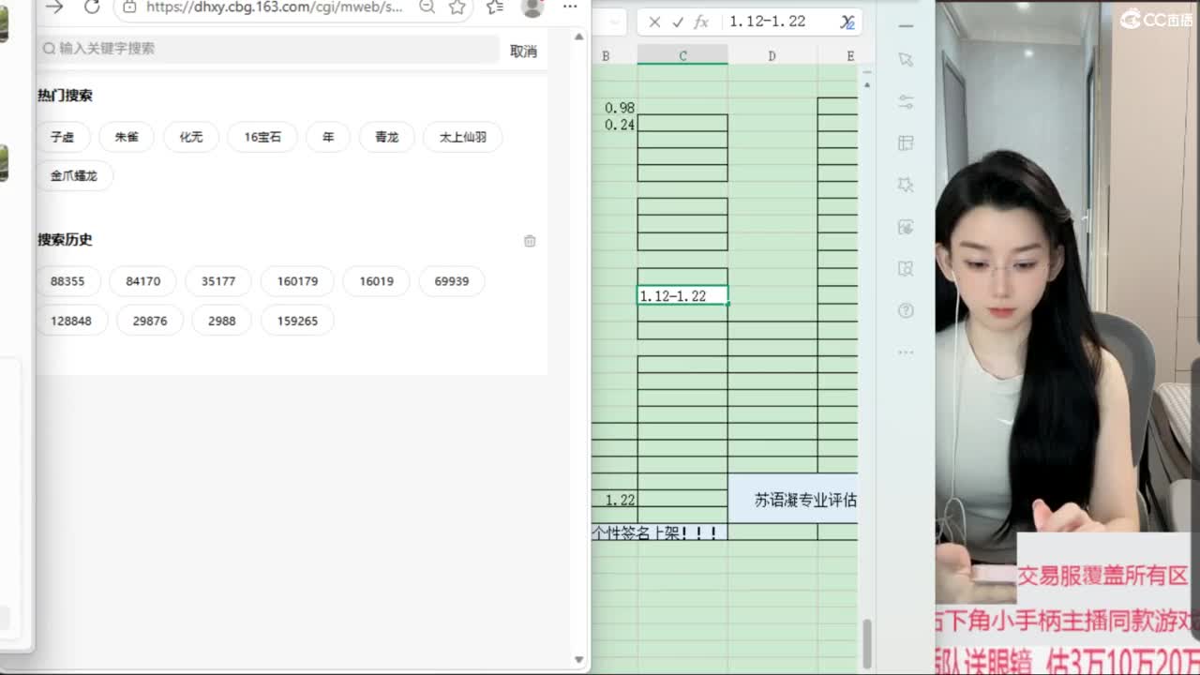This screenshot has width=1200, height=675.
Task: Select hot search tag 金爪蟠龙
Action: 74,175
